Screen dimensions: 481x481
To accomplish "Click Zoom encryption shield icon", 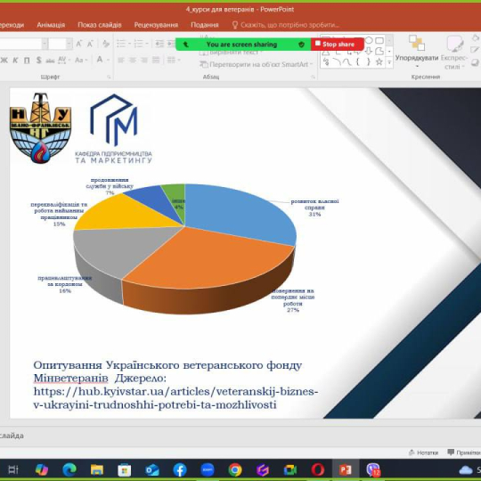I will click(302, 45).
